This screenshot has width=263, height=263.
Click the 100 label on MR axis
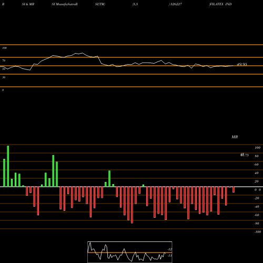pyautogui.click(x=257, y=148)
